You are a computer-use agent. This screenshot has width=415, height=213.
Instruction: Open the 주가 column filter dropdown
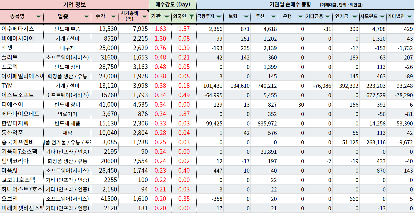(x=114, y=16)
